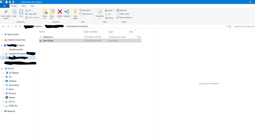Click Invert selection button
The image size is (255, 137).
[x=125, y=18]
